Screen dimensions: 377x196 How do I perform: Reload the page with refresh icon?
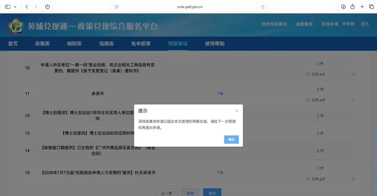click(263, 7)
